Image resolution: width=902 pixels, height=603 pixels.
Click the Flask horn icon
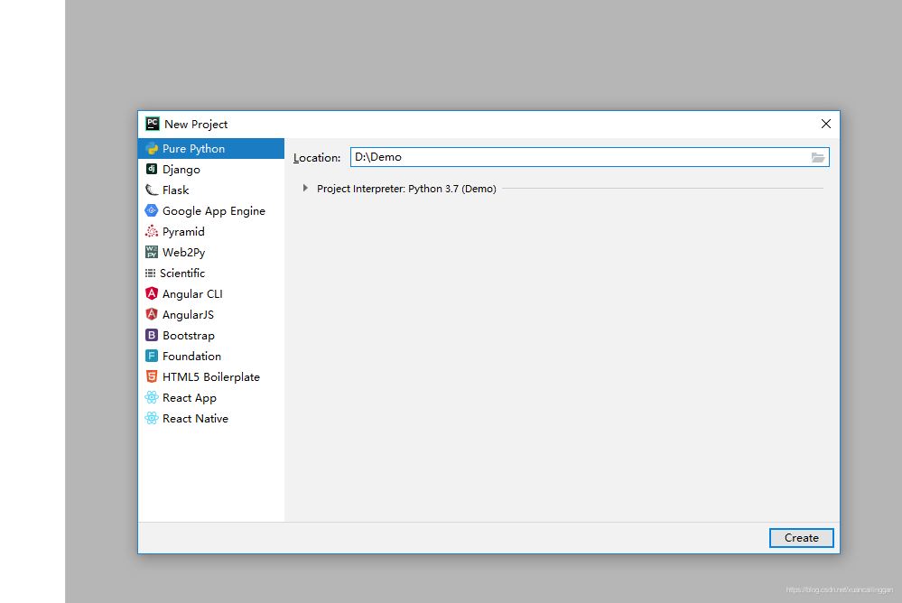click(152, 190)
